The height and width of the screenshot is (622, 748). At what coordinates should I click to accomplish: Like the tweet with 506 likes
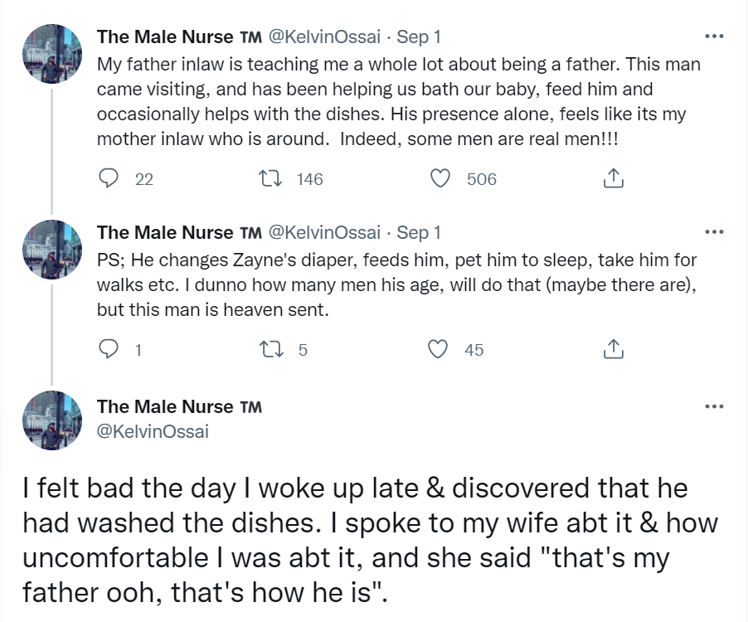point(442,178)
